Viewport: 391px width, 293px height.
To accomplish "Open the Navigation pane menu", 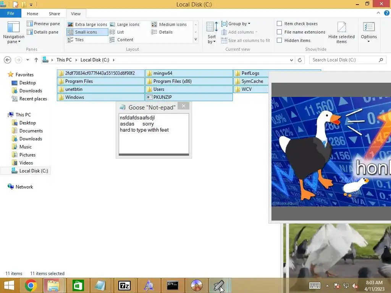I will [13, 33].
